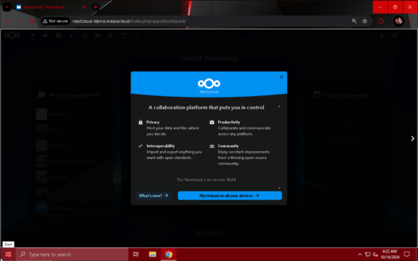Click the Not secure site info chip
The width and height of the screenshot is (418, 261).
[x=56, y=21]
